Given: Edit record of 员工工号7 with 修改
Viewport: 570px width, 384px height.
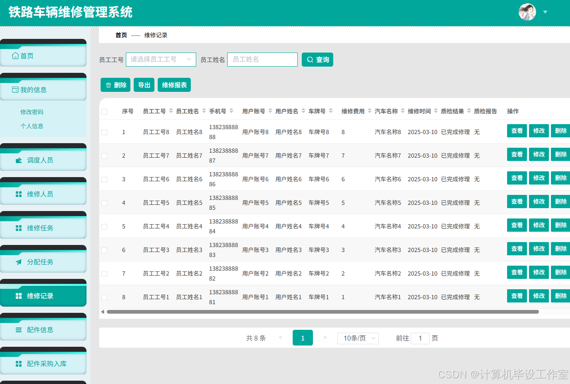Looking at the screenshot, I should [539, 154].
